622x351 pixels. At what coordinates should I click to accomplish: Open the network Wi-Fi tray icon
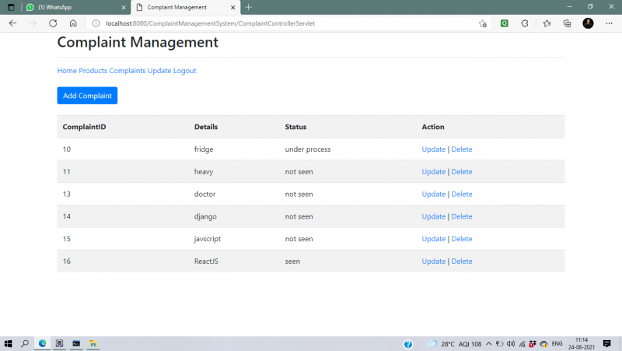522,344
